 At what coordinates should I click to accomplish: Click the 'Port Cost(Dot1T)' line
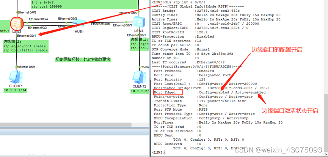click(205, 84)
